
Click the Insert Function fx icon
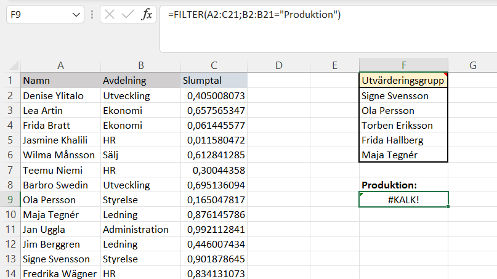click(x=147, y=15)
